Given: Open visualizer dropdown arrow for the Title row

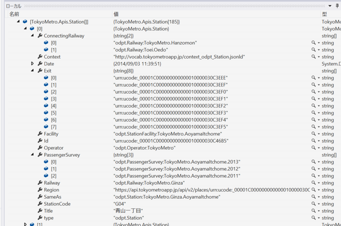Looking at the screenshot, I should pos(318,211).
